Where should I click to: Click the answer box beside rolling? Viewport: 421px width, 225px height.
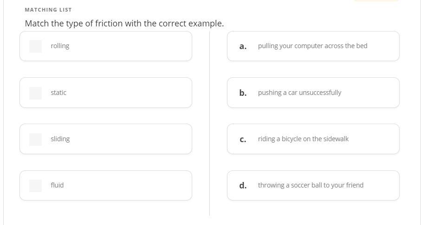tap(35, 46)
